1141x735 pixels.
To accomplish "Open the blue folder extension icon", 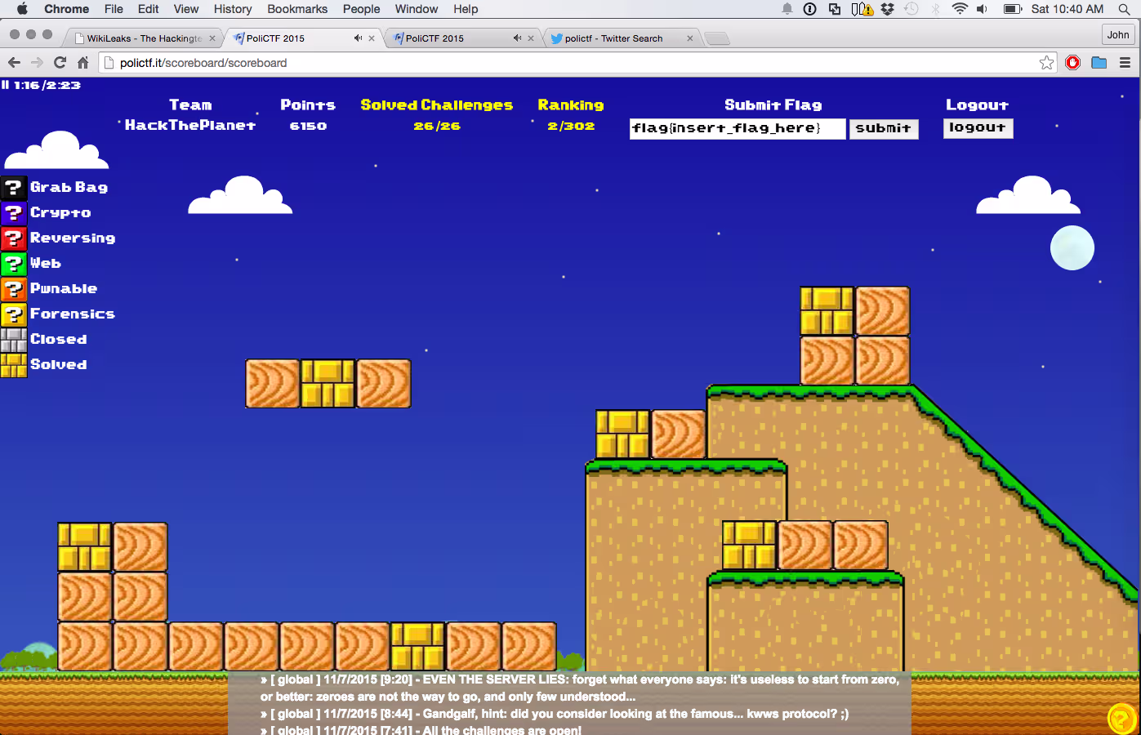I will click(x=1099, y=63).
